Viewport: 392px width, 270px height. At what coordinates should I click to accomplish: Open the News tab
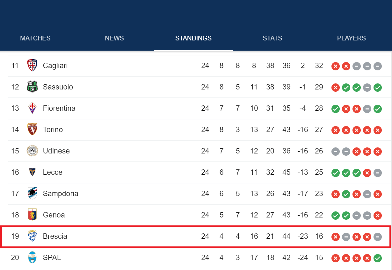tap(114, 38)
